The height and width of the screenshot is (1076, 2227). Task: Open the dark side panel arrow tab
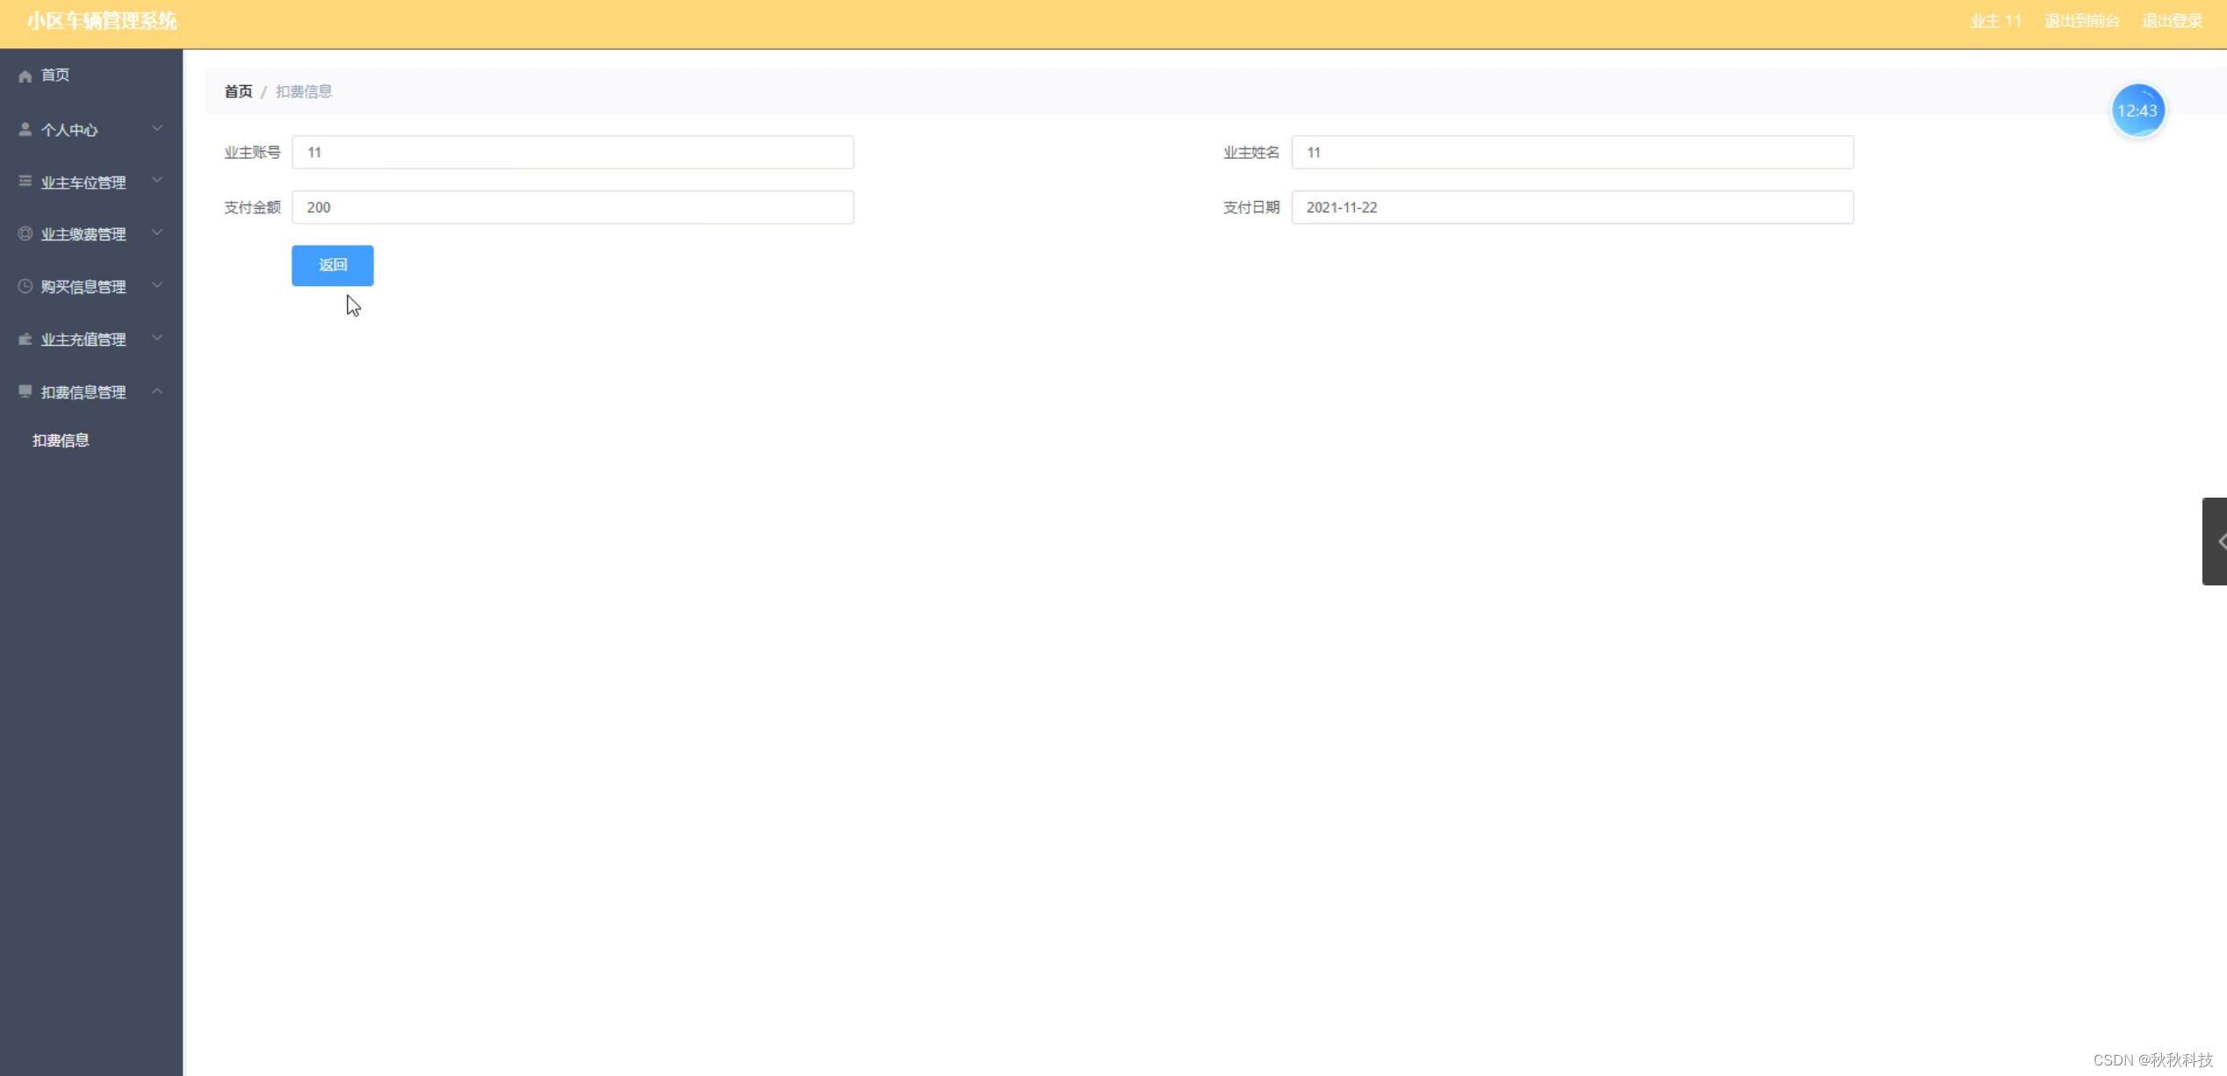coord(2216,542)
